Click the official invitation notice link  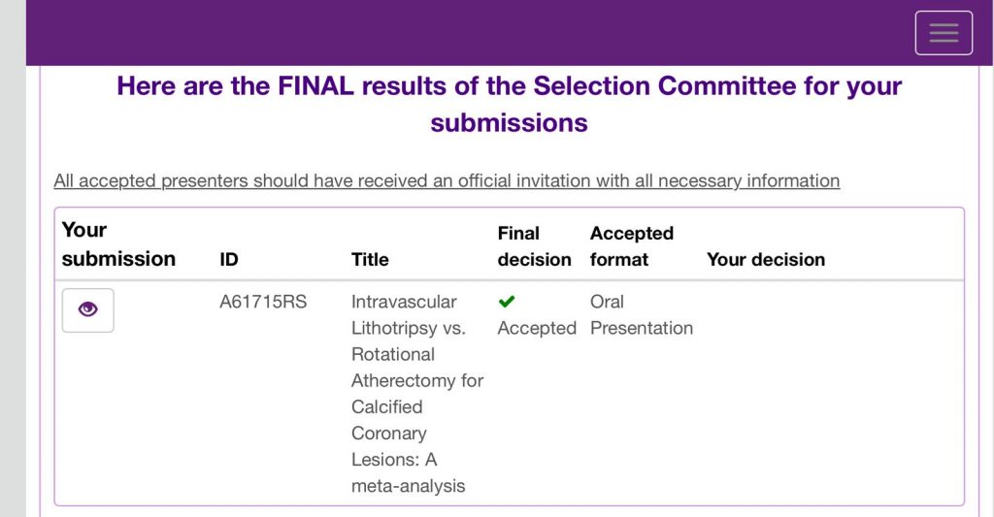pos(447,181)
